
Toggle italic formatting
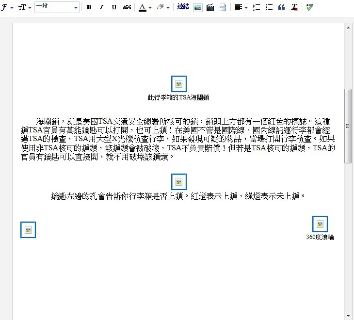(102, 7)
